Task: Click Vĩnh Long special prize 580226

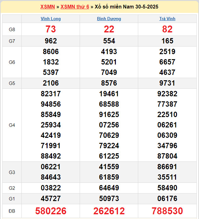Action: point(51,211)
